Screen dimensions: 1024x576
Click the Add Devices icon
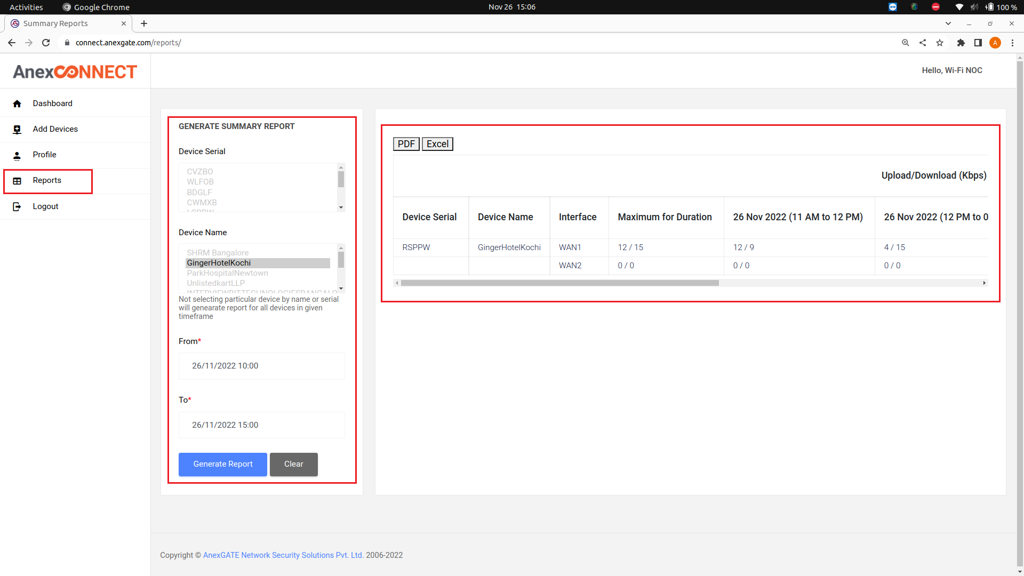[x=17, y=129]
